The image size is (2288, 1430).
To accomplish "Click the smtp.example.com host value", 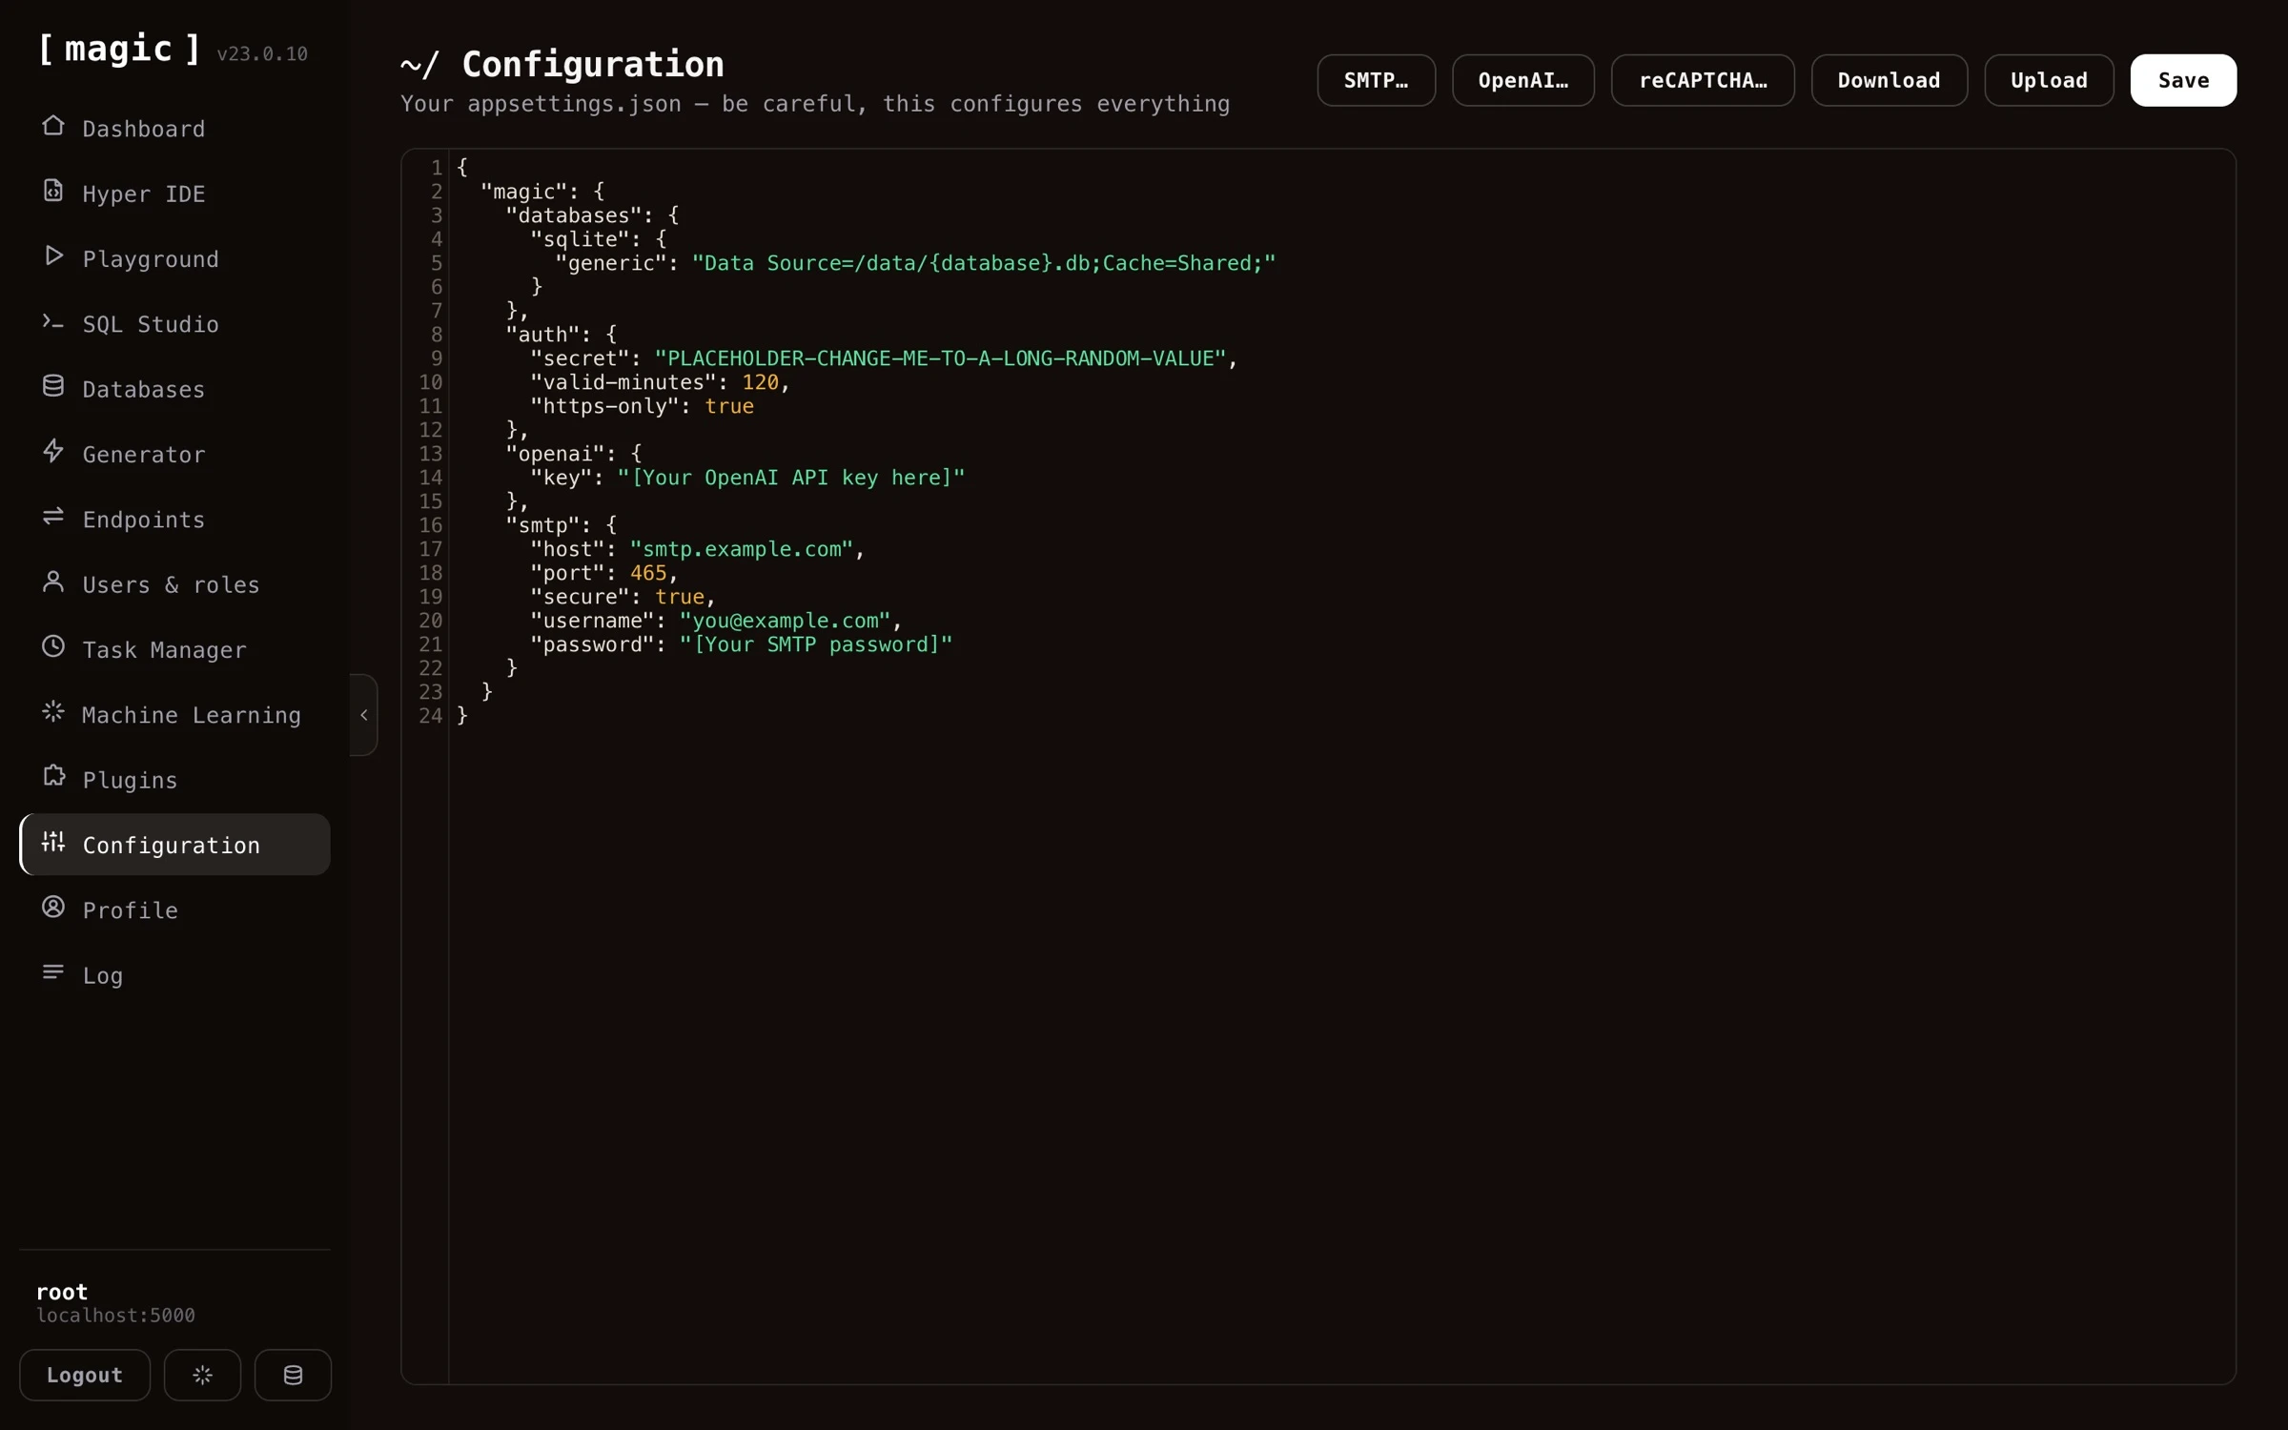I will 742,549.
